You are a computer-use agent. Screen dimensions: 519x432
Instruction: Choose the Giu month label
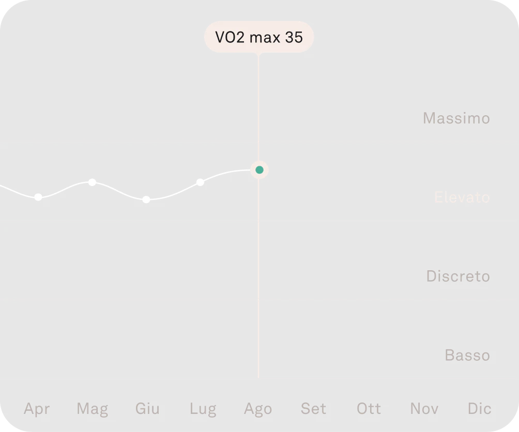(147, 409)
